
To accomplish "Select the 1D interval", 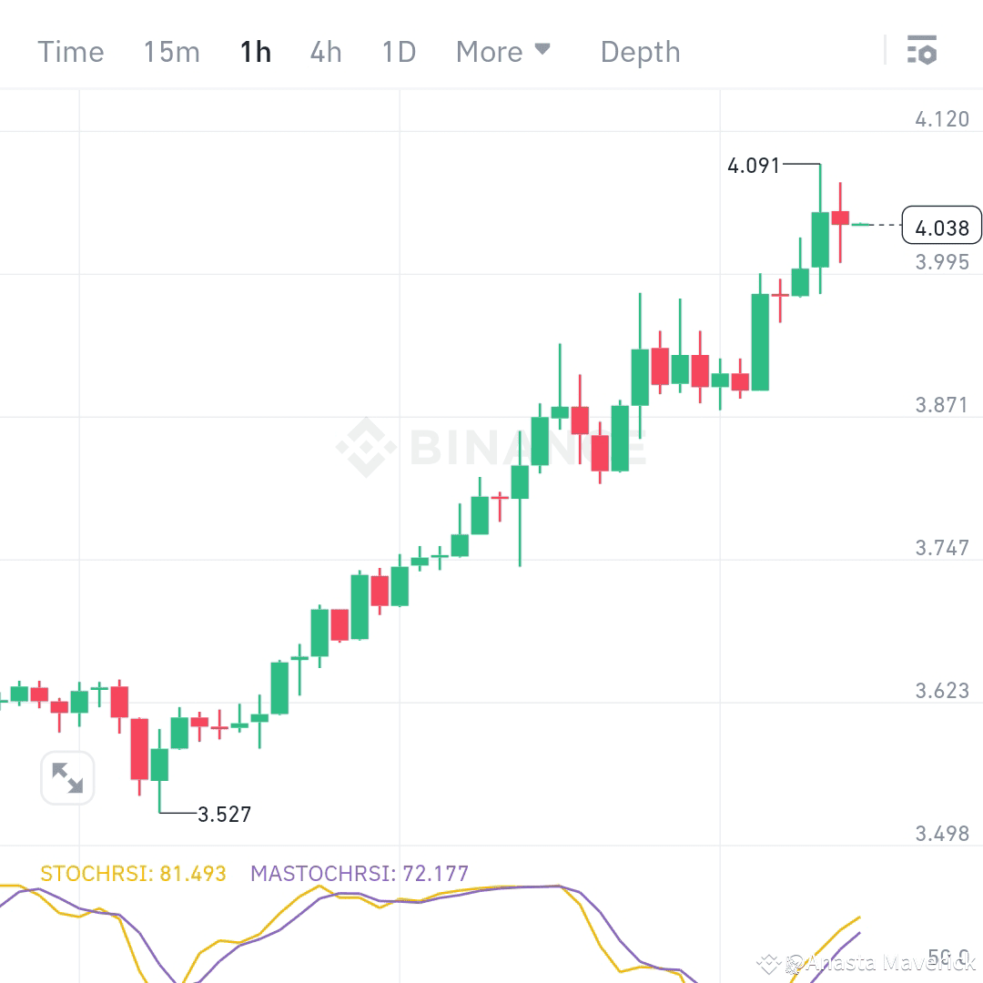I will [398, 52].
